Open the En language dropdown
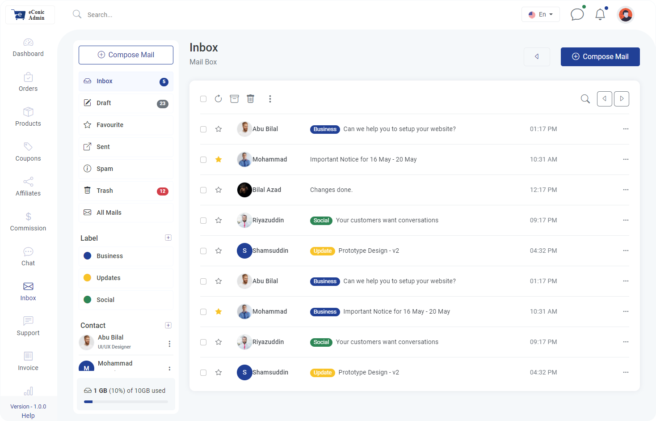This screenshot has height=421, width=656. [541, 14]
